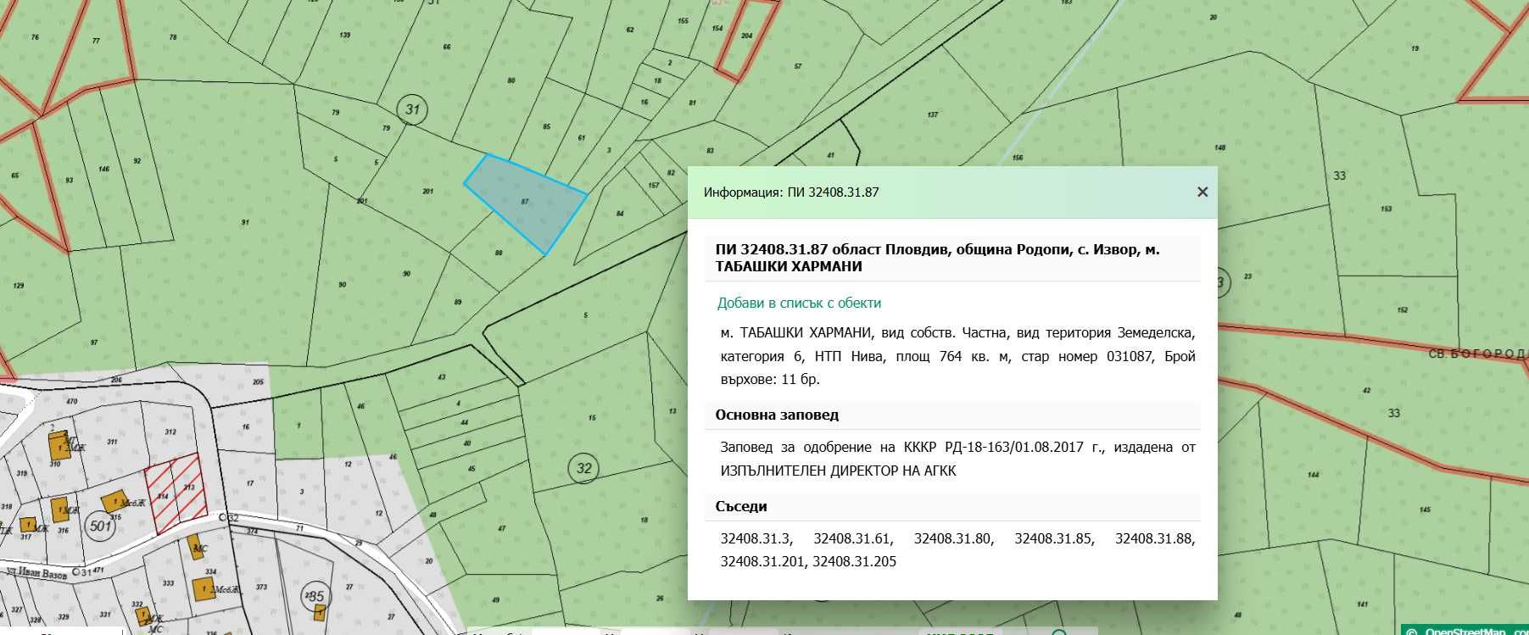
Task: Click neighbor ID '32408.31.205'
Action: 854,561
